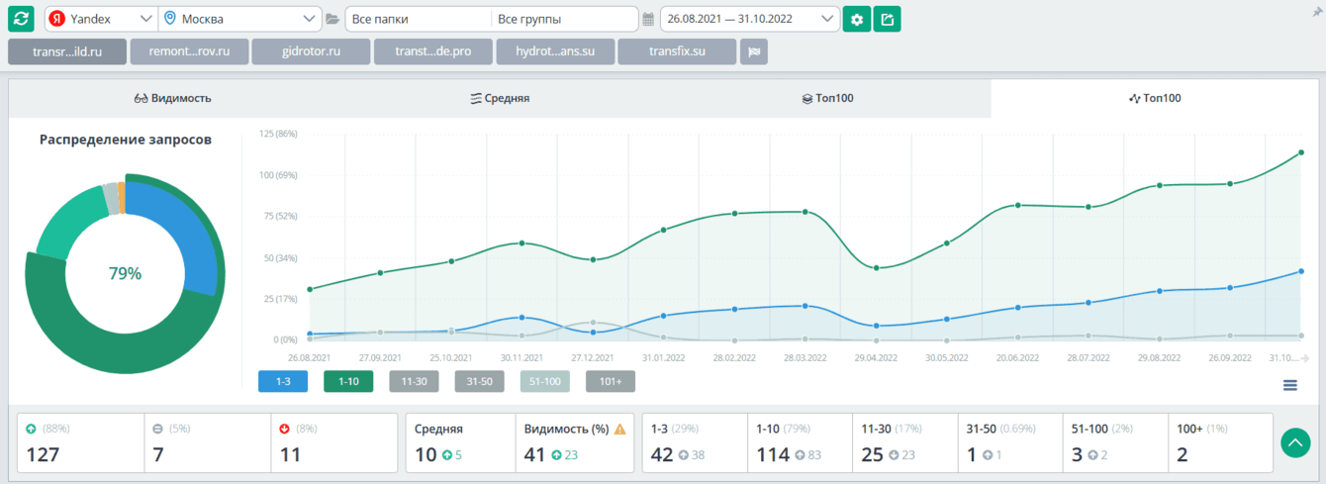The image size is (1326, 484).
Task: Open the date range dropdown
Action: click(749, 19)
